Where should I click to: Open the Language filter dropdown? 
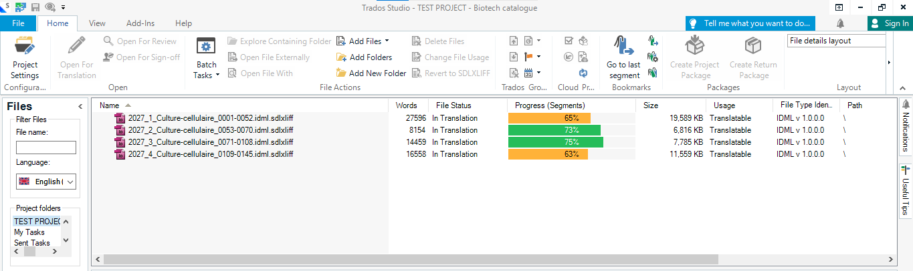(x=46, y=182)
